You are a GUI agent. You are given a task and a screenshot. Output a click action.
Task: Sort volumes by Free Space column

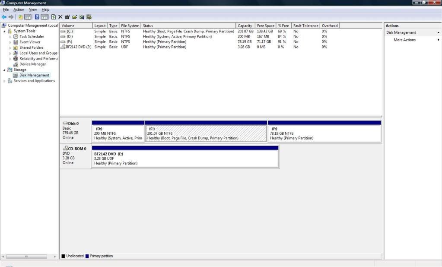[265, 26]
